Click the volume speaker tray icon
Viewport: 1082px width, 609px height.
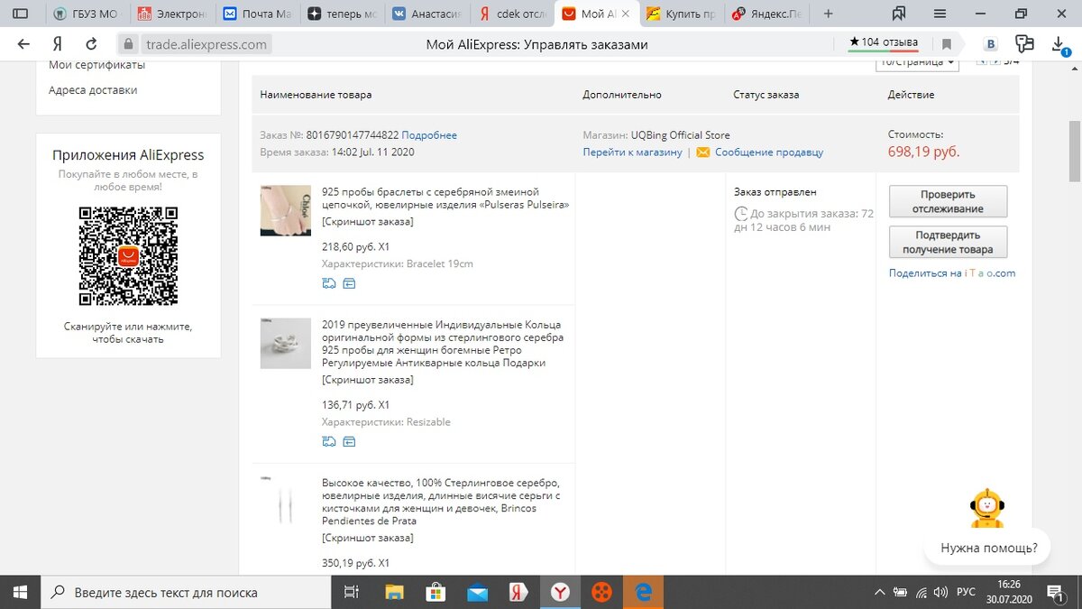click(x=939, y=592)
